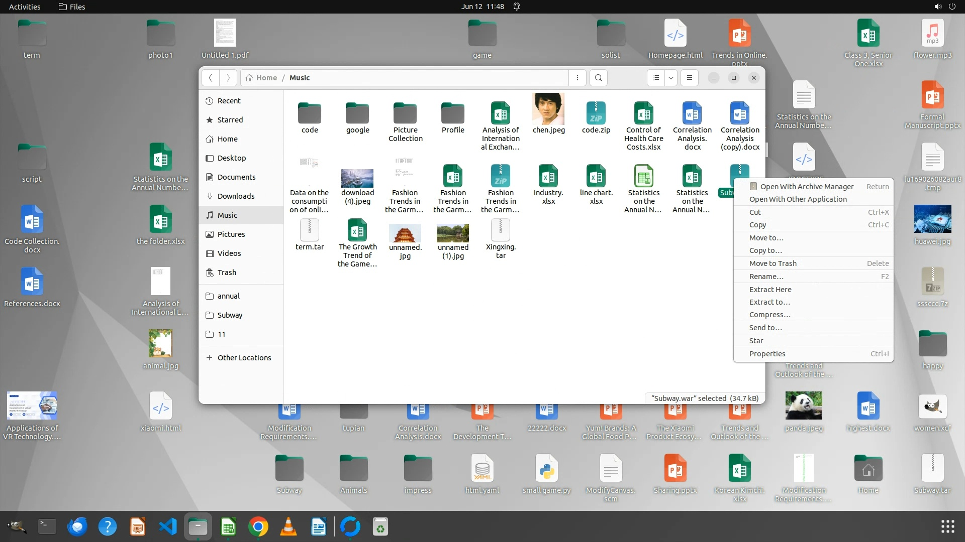Click the search icon in Files toolbar

point(598,78)
